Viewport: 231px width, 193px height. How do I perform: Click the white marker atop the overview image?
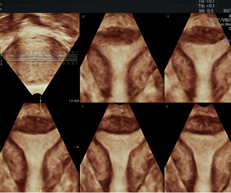pyautogui.click(x=41, y=16)
